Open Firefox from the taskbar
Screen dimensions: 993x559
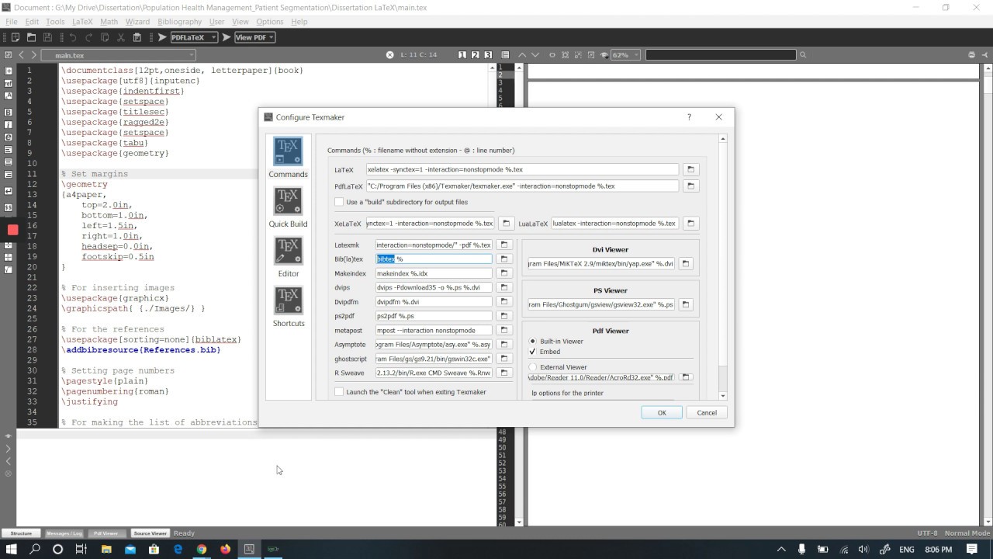(225, 549)
